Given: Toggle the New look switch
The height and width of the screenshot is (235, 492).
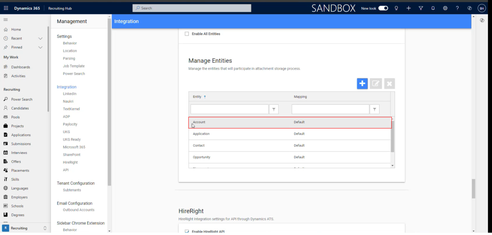Looking at the screenshot, I should [x=383, y=8].
